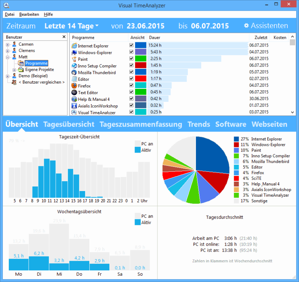Expand the Eigene Projekte node
This screenshot has height=282, width=299.
click(14, 70)
